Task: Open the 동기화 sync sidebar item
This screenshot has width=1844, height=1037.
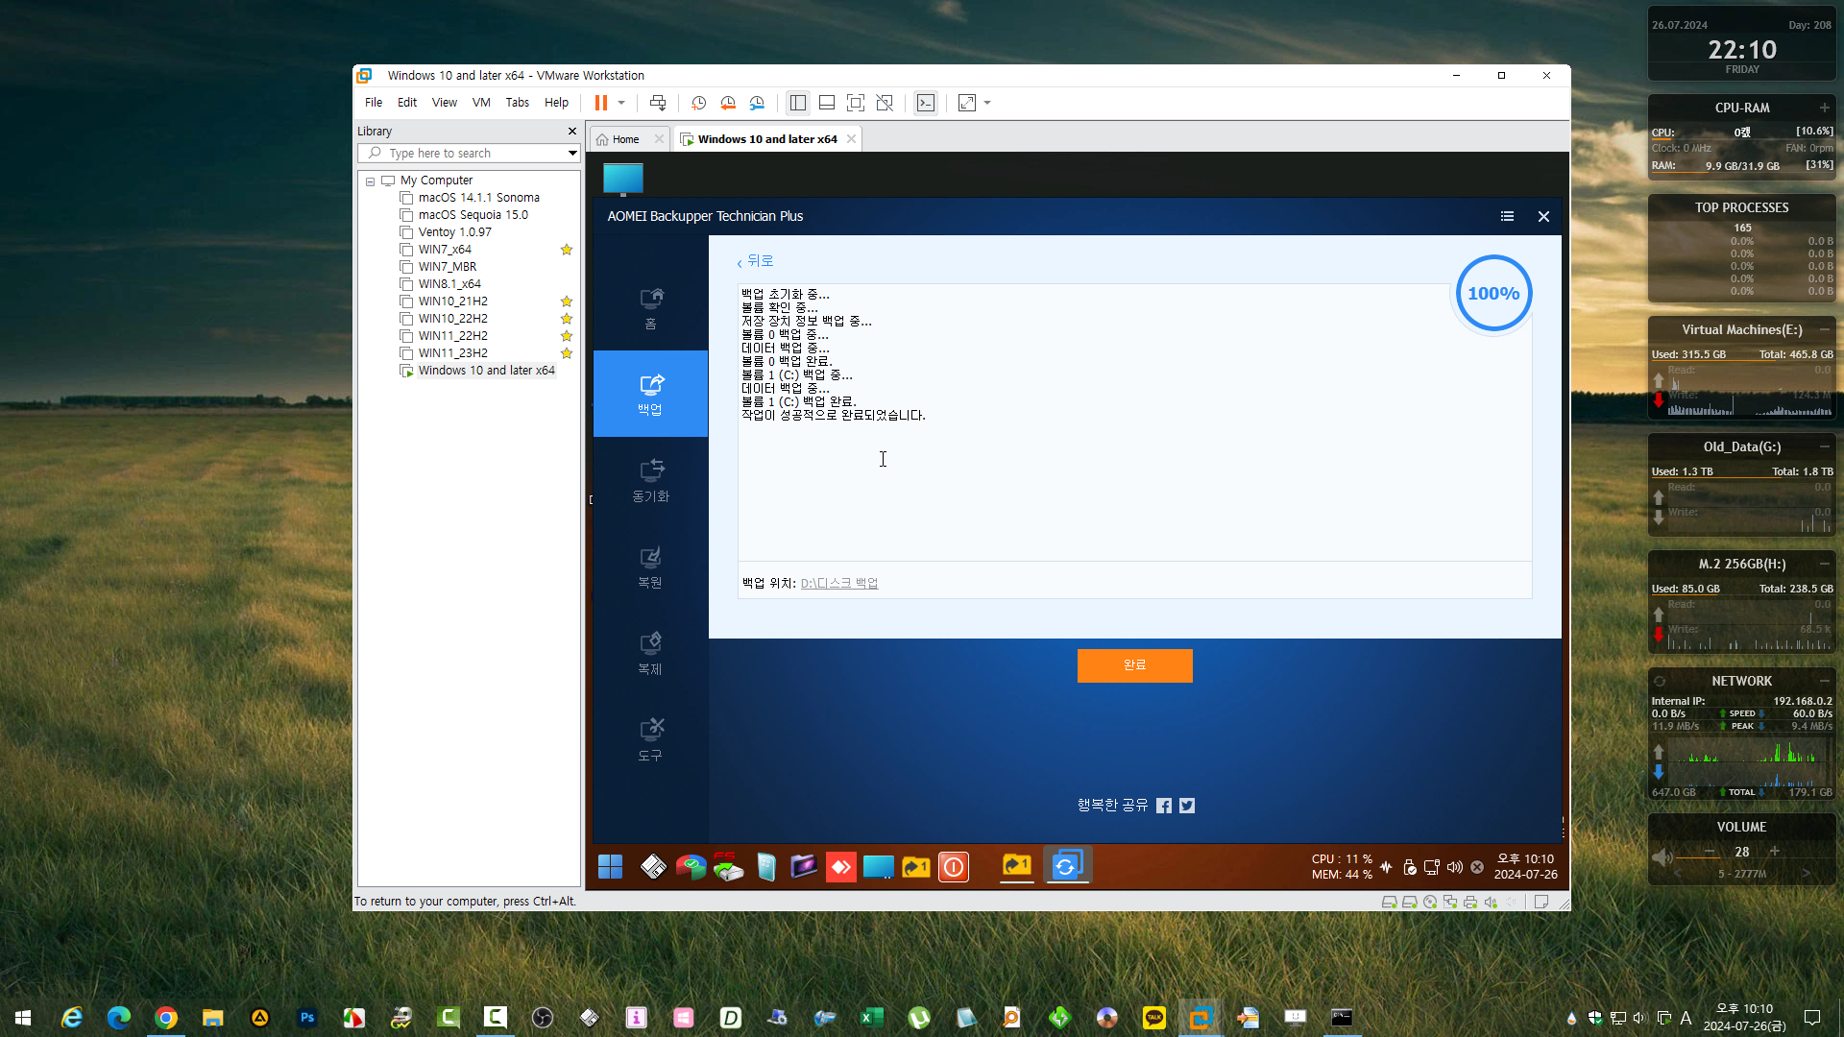Action: (x=651, y=480)
